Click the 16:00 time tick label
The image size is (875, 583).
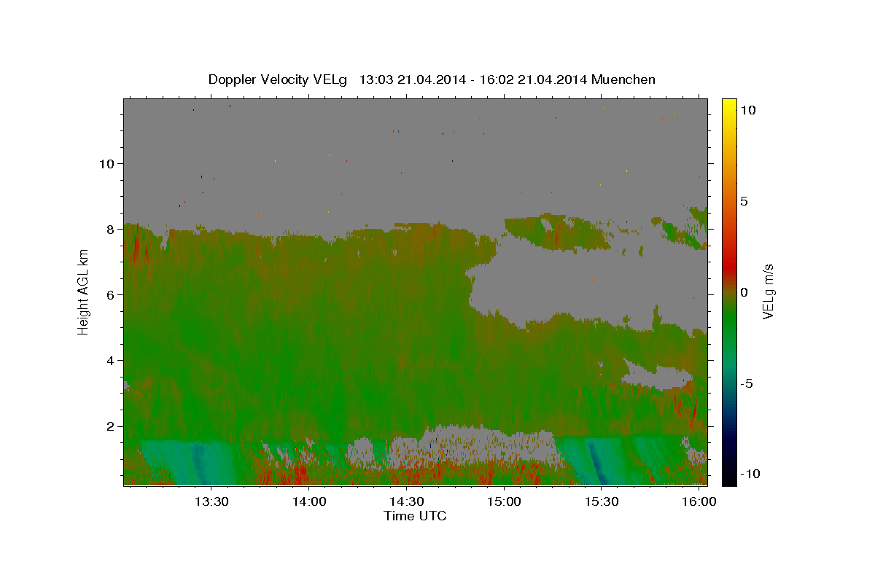[x=699, y=501]
